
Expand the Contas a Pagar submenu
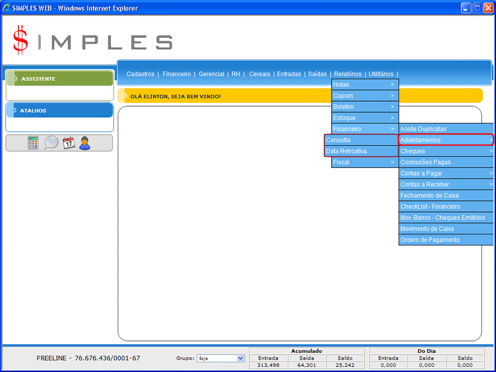(x=446, y=174)
